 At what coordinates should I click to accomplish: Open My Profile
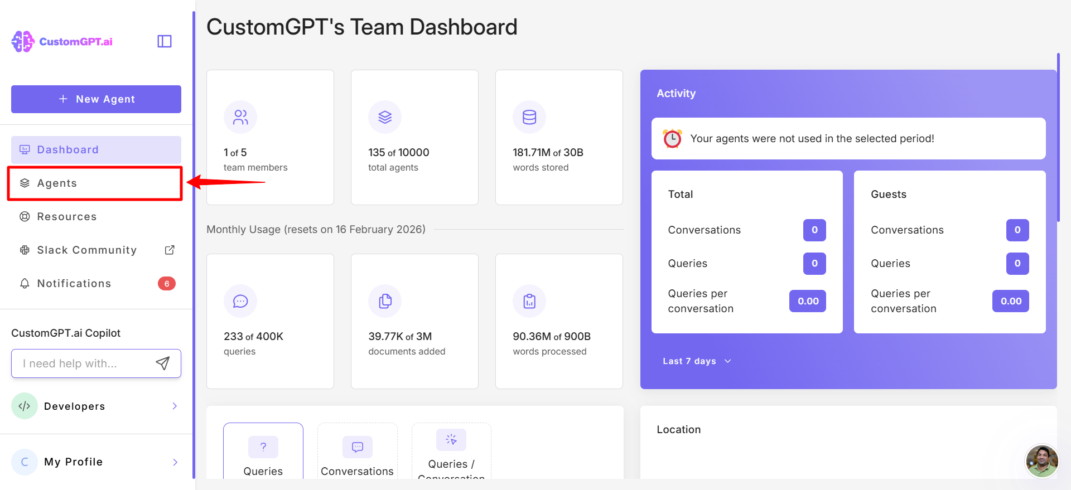tap(96, 462)
